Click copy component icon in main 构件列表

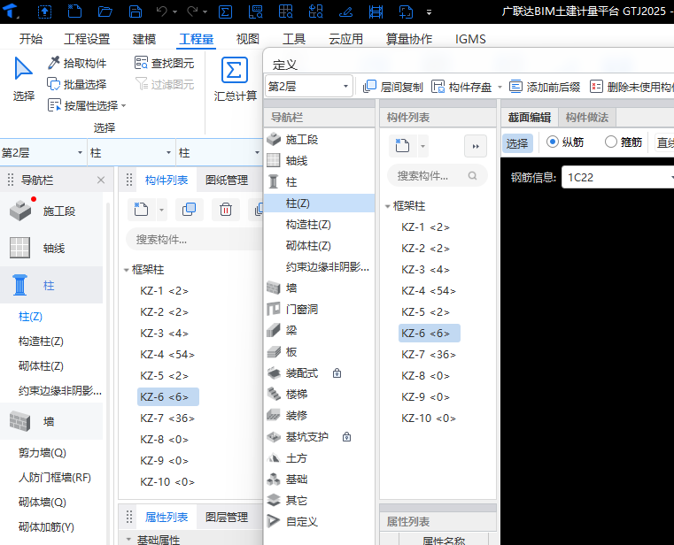click(189, 210)
